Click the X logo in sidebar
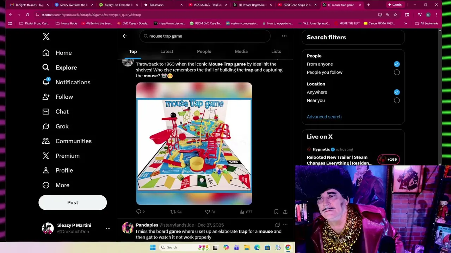The image size is (451, 253). [46, 37]
